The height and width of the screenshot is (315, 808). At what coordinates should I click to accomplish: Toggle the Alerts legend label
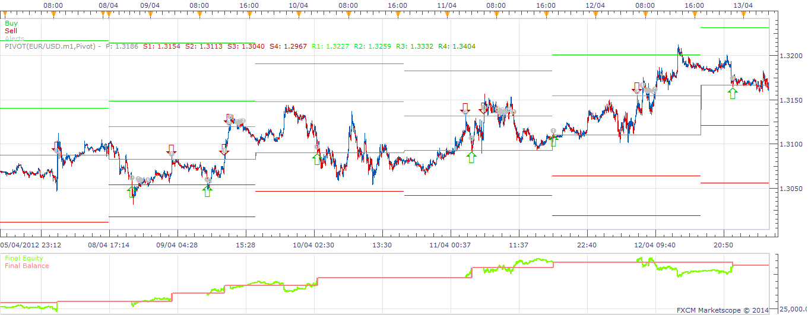(15, 39)
